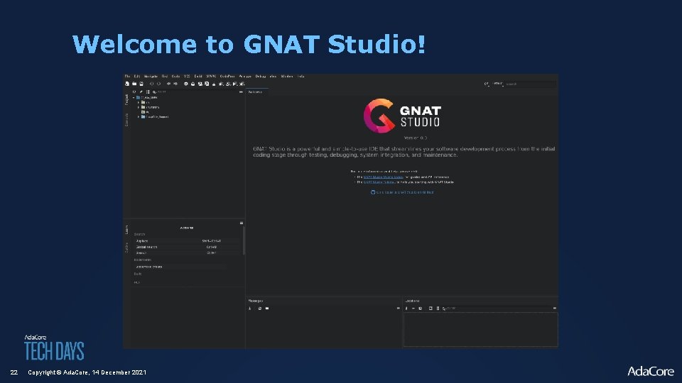682x383 pixels.
Task: Click the Debug main toolbar icon
Action: pyautogui.click(x=242, y=84)
